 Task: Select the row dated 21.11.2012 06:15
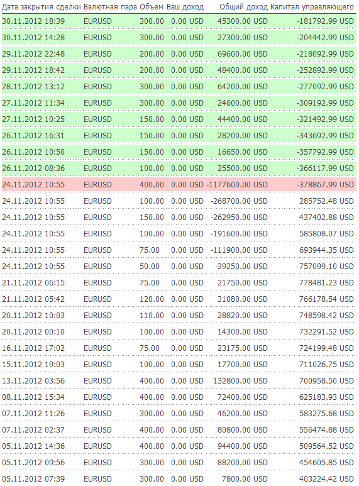click(x=179, y=283)
